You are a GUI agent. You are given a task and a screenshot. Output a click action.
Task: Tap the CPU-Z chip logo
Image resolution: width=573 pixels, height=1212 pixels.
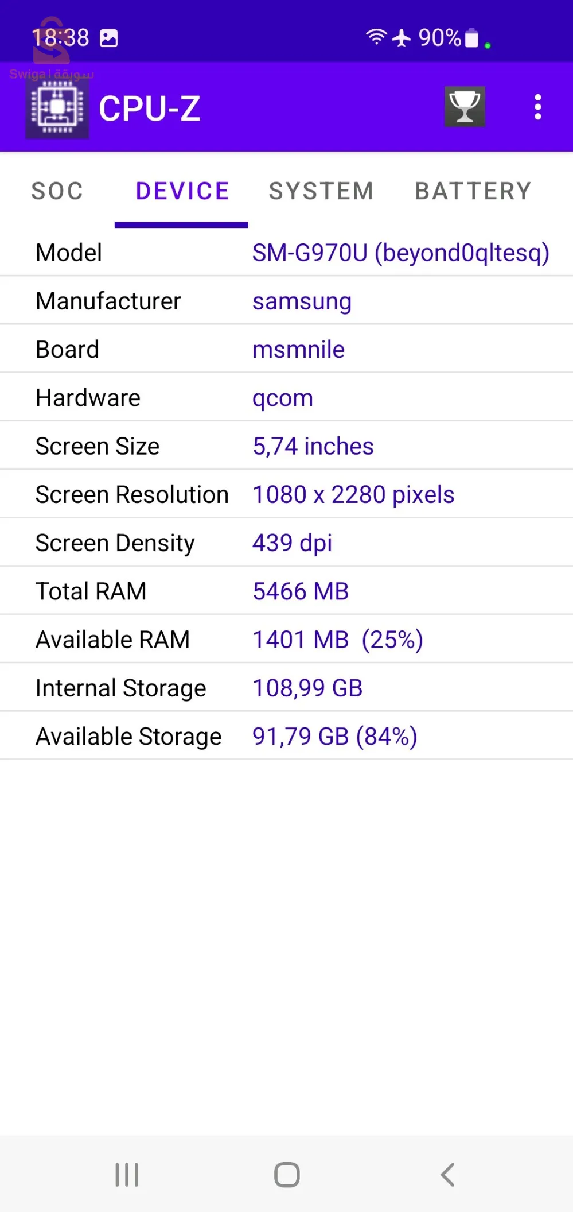[57, 108]
